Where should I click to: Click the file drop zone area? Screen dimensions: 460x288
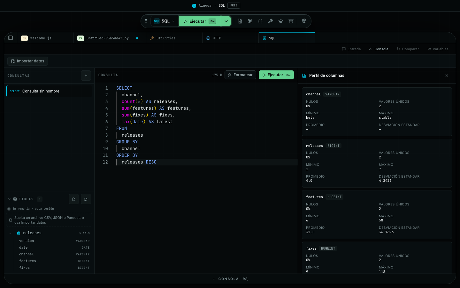click(49, 220)
